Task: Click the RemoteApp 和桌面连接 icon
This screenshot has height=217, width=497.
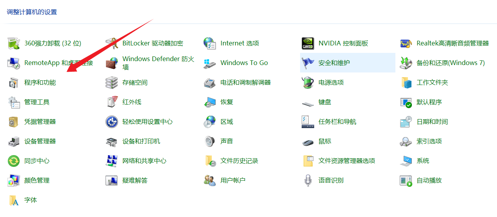Action: pos(14,63)
